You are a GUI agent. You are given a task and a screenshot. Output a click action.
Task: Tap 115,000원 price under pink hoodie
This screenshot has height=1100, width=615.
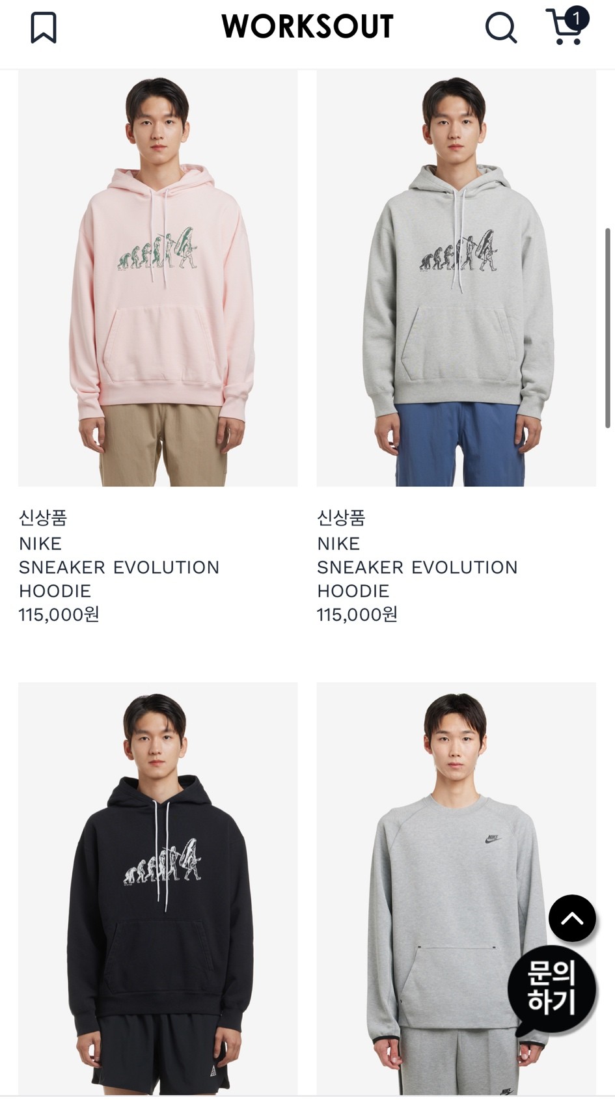click(59, 614)
